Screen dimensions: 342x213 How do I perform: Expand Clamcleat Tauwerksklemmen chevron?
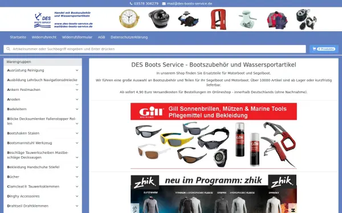coord(77,186)
